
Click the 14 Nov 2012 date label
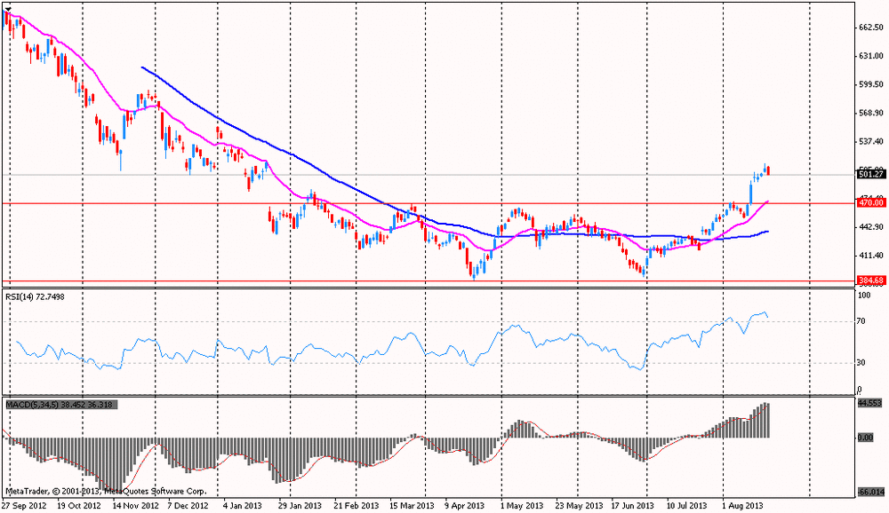[136, 505]
